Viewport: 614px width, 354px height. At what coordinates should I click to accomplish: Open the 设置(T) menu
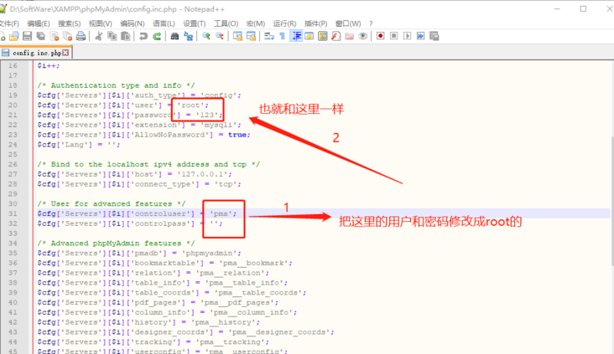[x=195, y=23]
